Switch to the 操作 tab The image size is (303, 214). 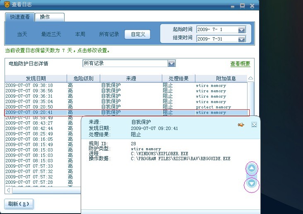click(50, 17)
